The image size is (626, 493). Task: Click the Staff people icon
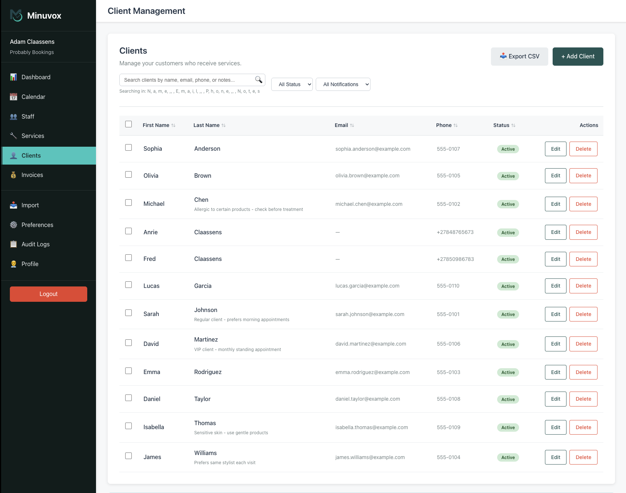click(14, 116)
